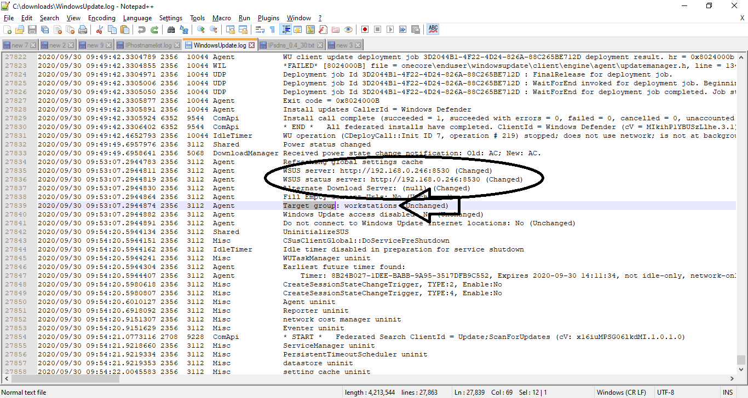Open Find with the binoculars icon
The image size is (748, 398).
[171, 30]
